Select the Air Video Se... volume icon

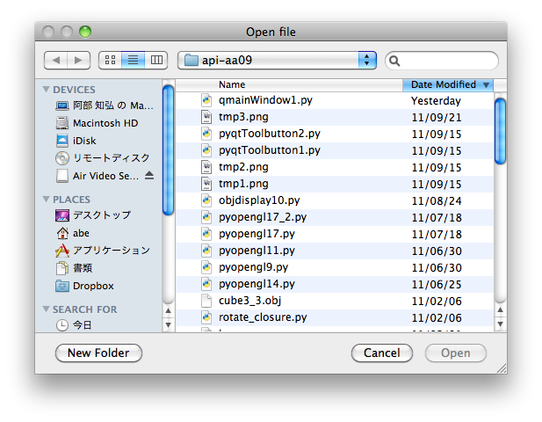[62, 176]
